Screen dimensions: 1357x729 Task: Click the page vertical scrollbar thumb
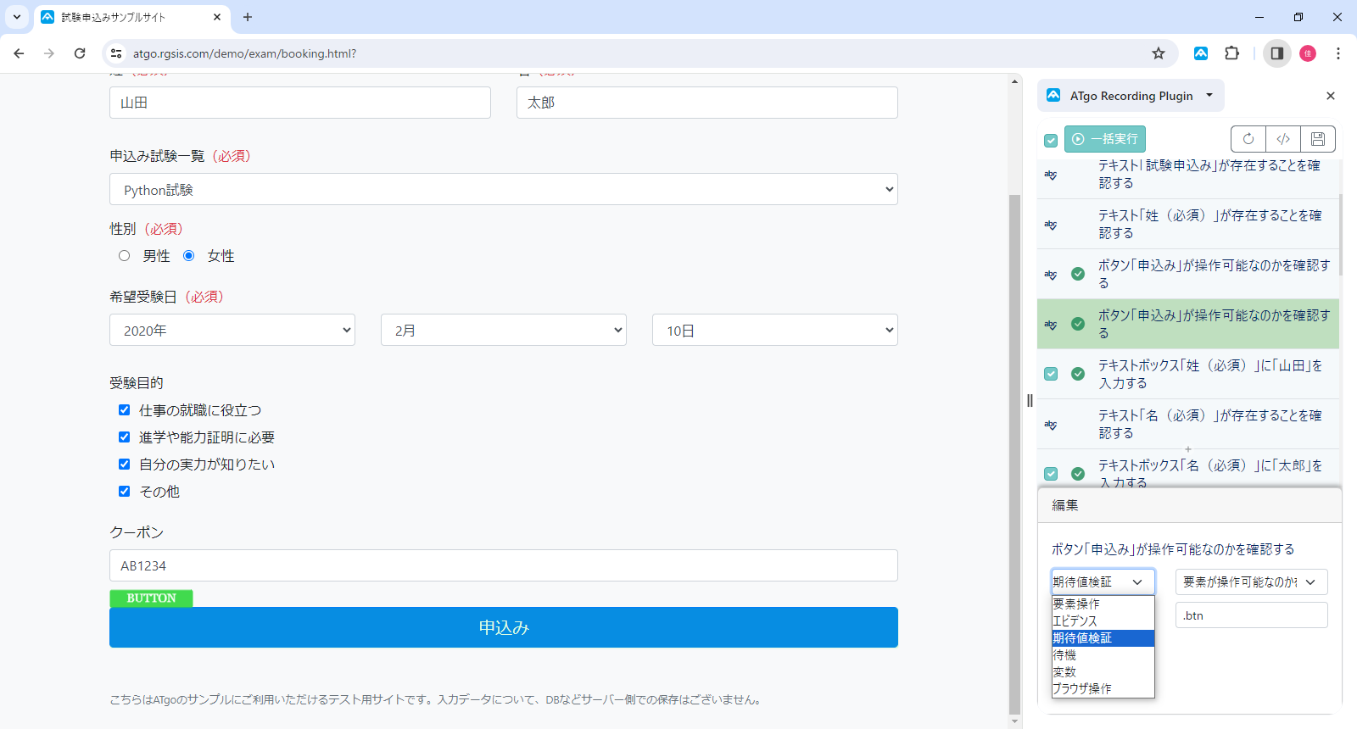click(1015, 454)
